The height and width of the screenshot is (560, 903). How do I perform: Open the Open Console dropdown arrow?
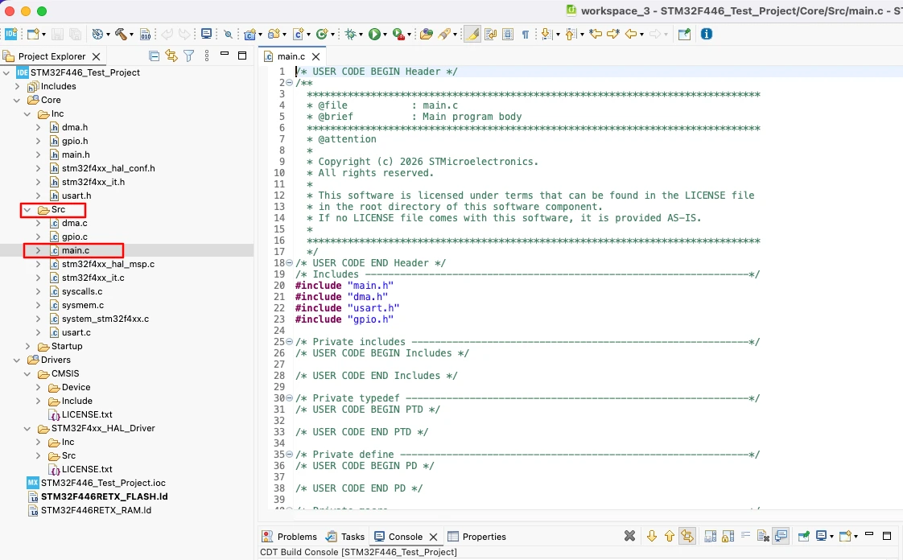pyautogui.click(x=856, y=537)
